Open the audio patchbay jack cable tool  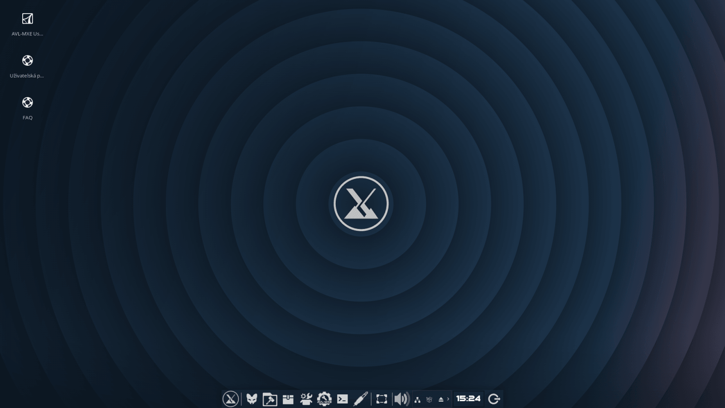pos(360,399)
